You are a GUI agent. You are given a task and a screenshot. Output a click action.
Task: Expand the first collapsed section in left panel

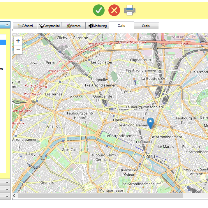[x=7, y=182]
